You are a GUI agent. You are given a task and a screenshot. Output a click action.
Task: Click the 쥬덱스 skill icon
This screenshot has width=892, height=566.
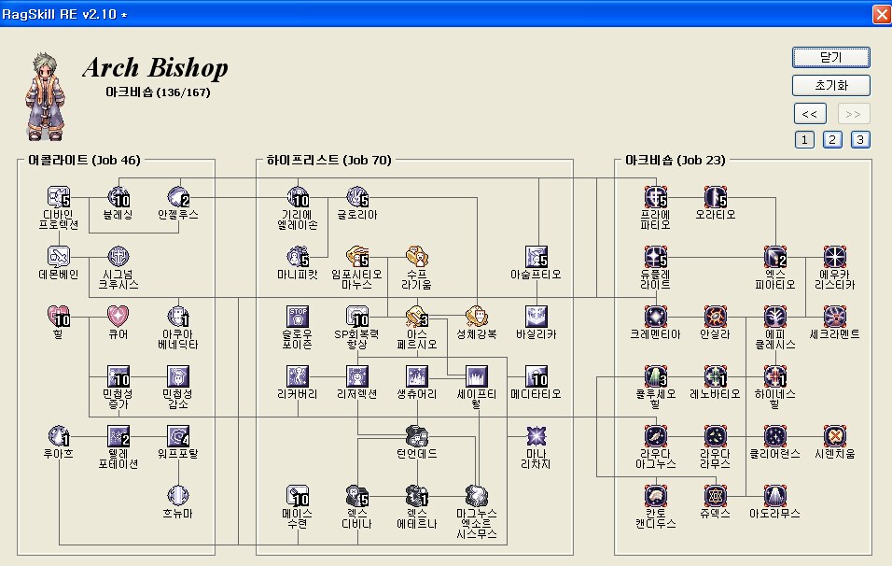tap(716, 496)
